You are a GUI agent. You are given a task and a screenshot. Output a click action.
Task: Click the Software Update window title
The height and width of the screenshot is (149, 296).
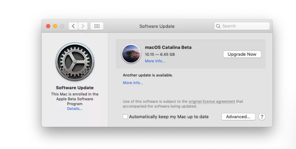point(157,26)
